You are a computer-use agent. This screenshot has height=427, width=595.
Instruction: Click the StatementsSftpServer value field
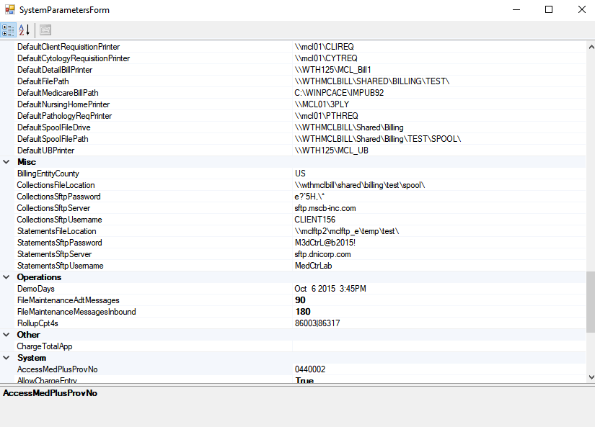click(x=322, y=254)
